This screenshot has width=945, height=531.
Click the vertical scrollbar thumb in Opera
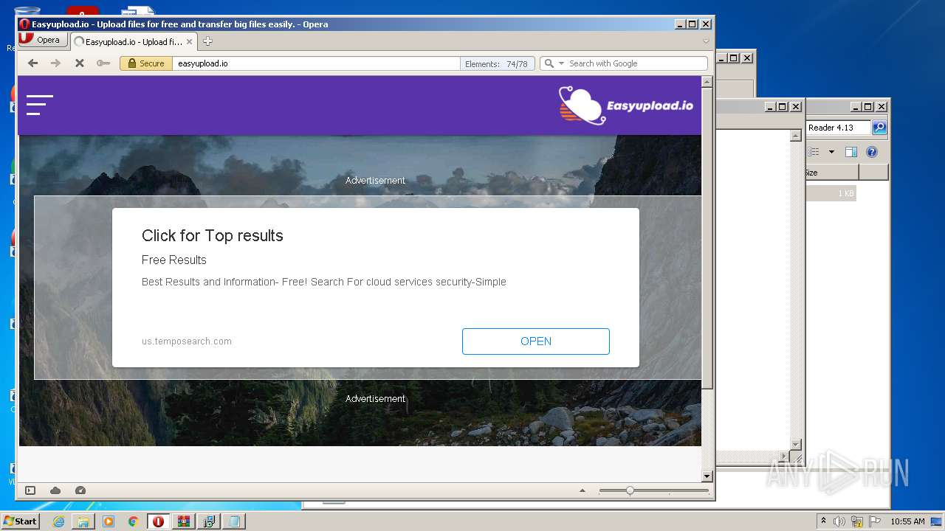pos(707,240)
